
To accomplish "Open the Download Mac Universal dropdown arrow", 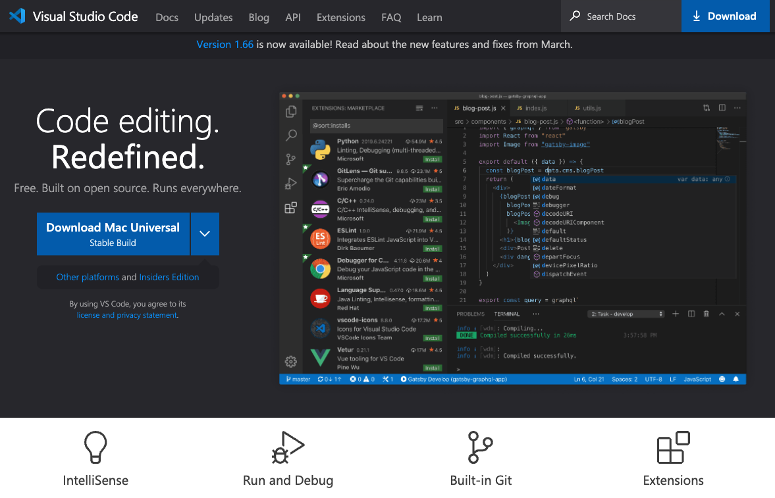I will pyautogui.click(x=205, y=234).
